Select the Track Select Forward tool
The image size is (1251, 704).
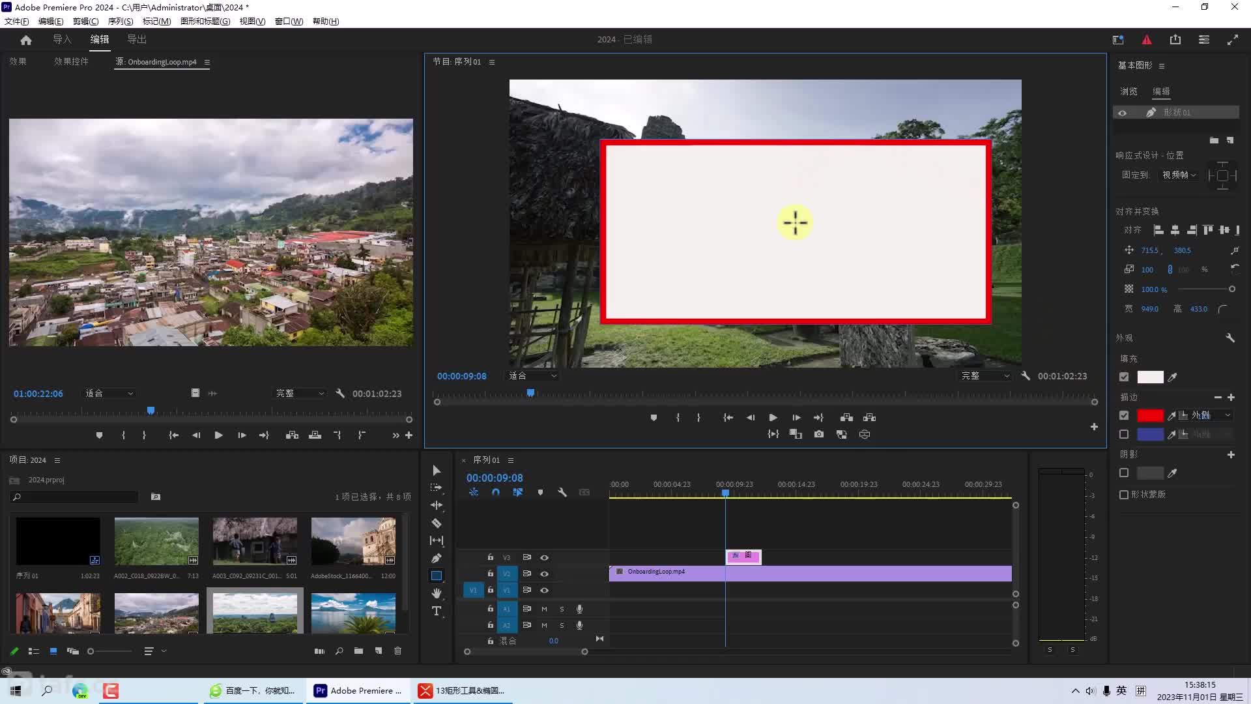click(x=437, y=488)
